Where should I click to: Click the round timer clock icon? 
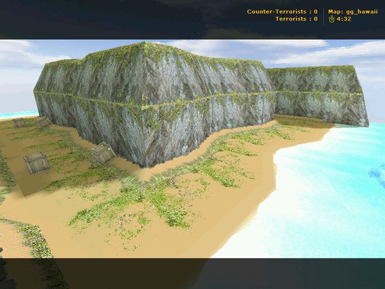331,19
